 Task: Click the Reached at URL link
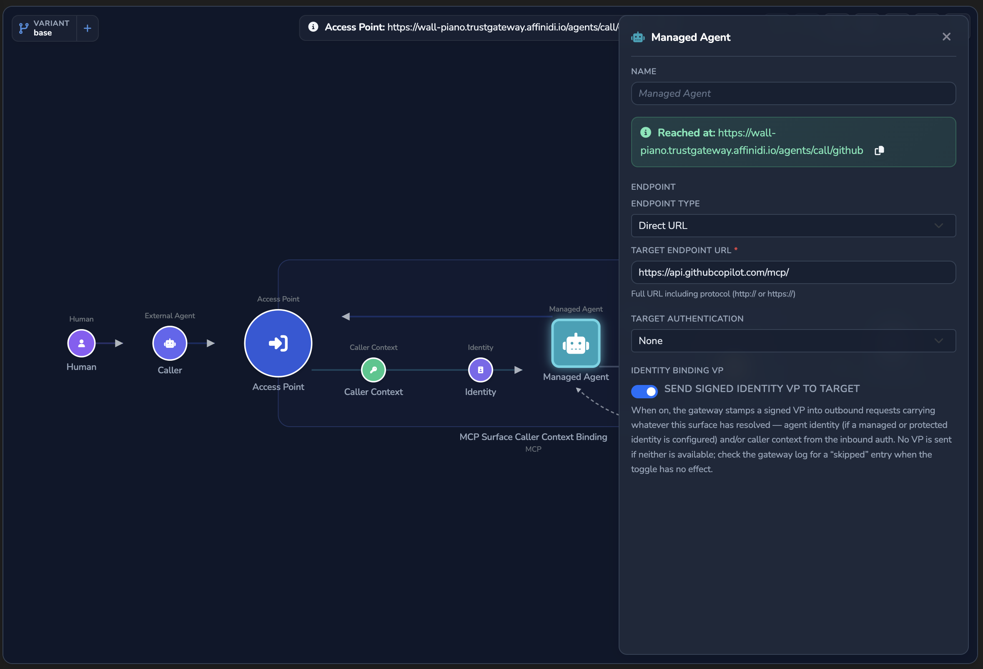[751, 142]
